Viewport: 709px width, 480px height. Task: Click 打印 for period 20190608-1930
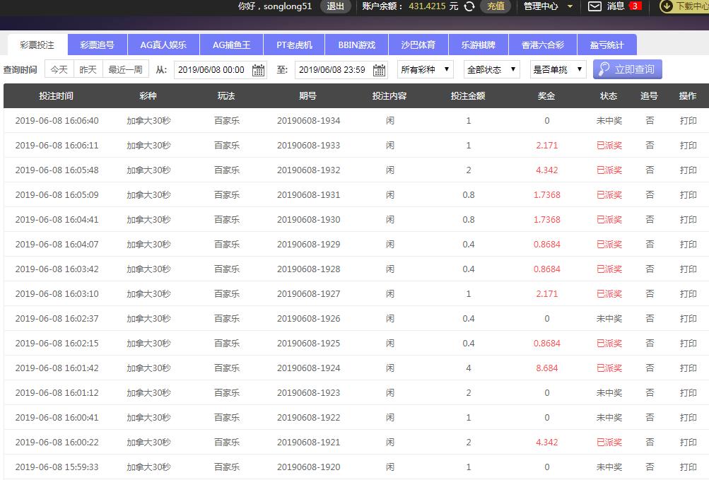pyautogui.click(x=689, y=219)
